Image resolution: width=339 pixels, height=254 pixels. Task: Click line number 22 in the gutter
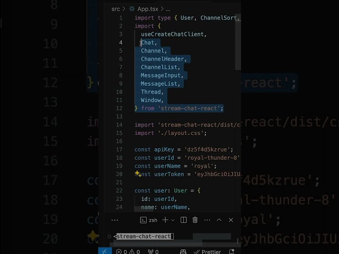click(119, 190)
